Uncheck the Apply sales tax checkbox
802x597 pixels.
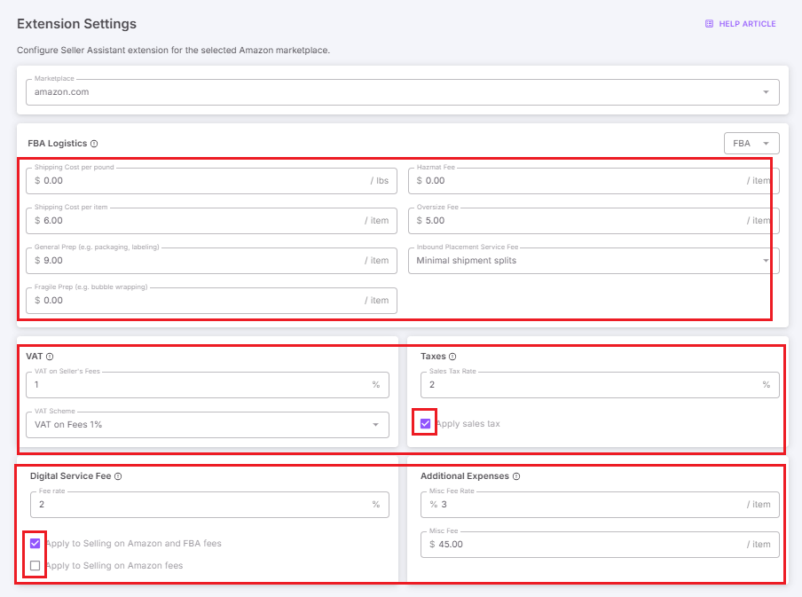coord(426,424)
